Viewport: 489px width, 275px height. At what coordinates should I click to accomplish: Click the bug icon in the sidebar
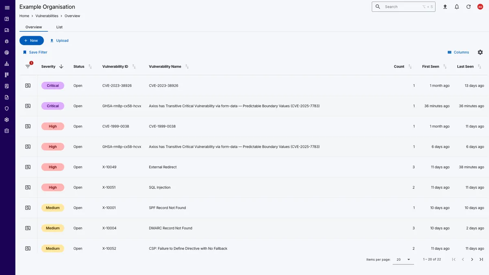click(x=7, y=42)
